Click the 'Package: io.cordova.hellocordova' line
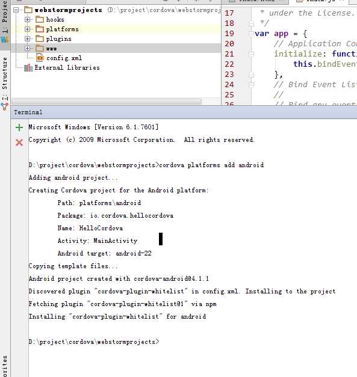This screenshot has width=357, height=377. tap(116, 215)
